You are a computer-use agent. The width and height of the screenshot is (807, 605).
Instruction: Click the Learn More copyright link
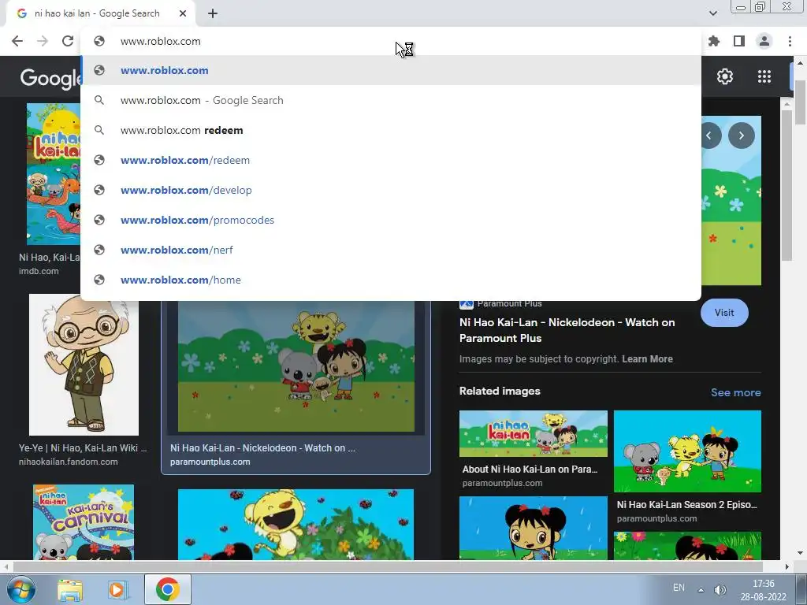click(647, 359)
